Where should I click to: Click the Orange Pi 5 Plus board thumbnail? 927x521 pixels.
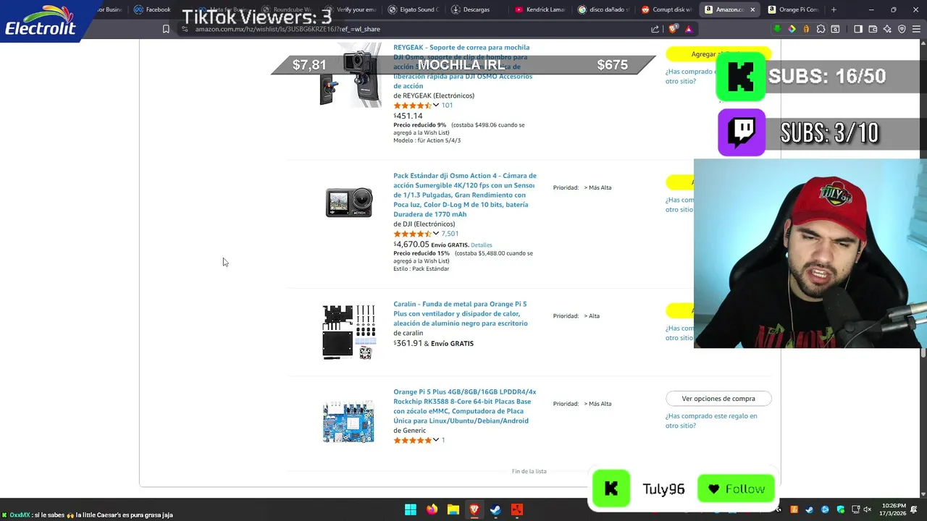348,420
